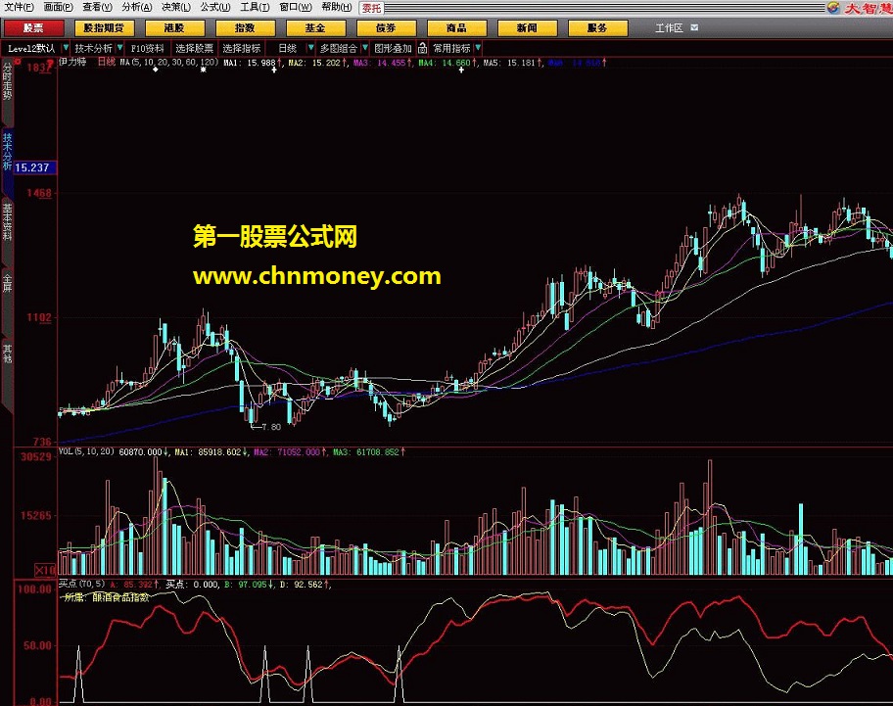
Task: Click 选择股票 toolbar item
Action: pyautogui.click(x=194, y=48)
